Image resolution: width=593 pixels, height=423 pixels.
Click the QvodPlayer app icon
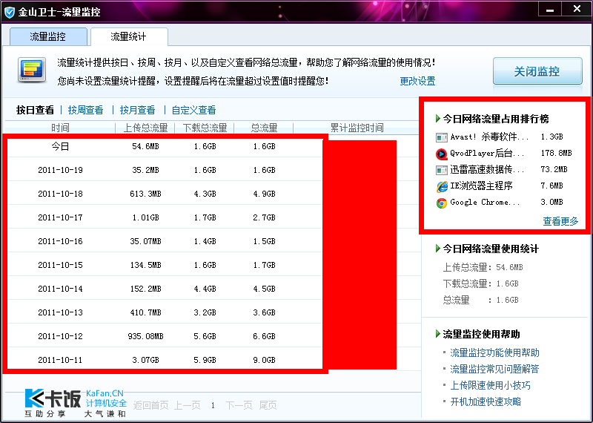coord(441,154)
